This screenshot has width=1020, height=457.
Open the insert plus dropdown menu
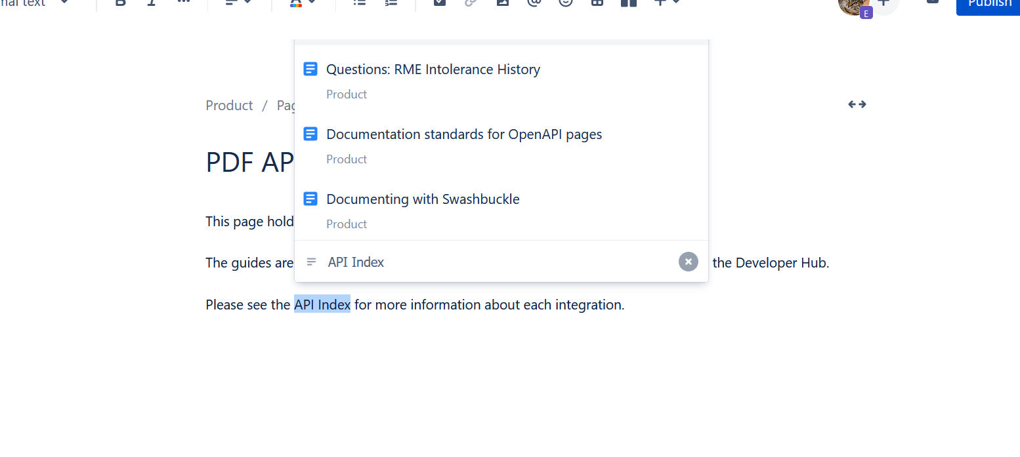click(x=666, y=3)
